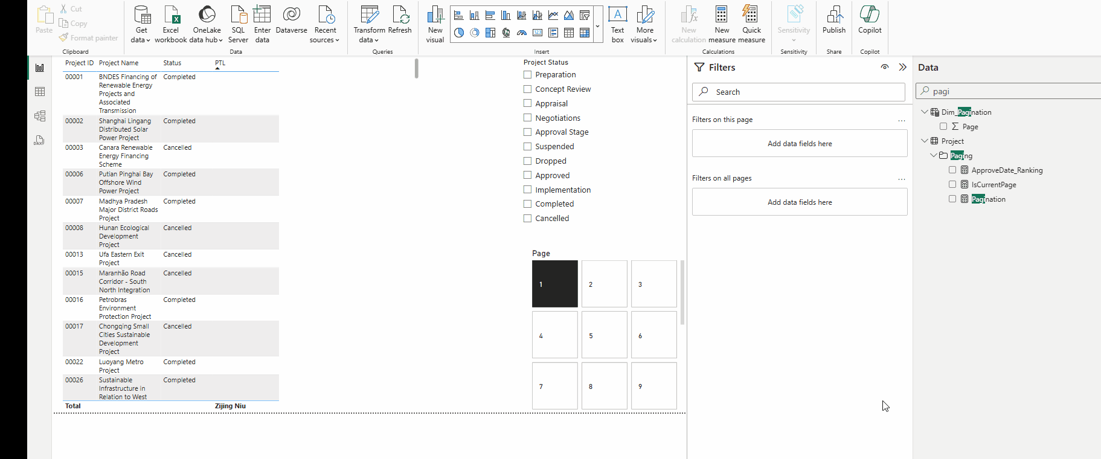Viewport: 1101px width, 459px height.
Task: Click the Filters pane search box
Action: (798, 92)
